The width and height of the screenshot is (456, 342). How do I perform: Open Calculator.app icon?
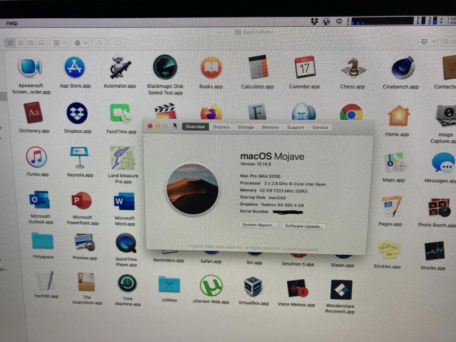[258, 67]
